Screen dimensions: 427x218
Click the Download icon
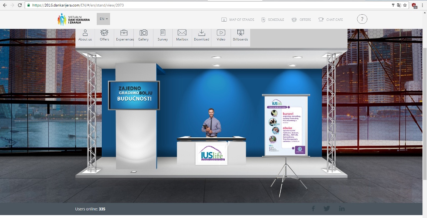(x=201, y=35)
